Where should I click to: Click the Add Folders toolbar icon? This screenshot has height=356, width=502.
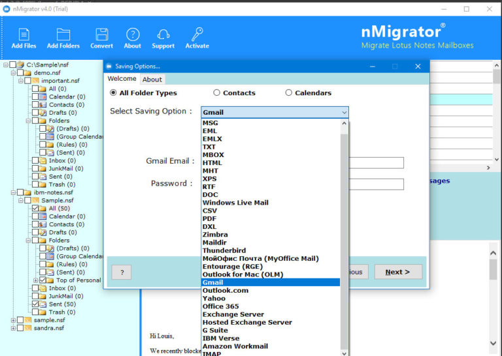[x=63, y=35]
